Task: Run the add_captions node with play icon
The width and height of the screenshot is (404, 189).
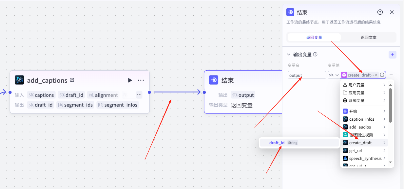Action: point(130,80)
